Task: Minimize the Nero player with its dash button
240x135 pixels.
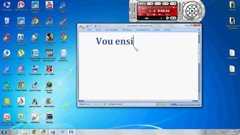Action: pos(171,3)
